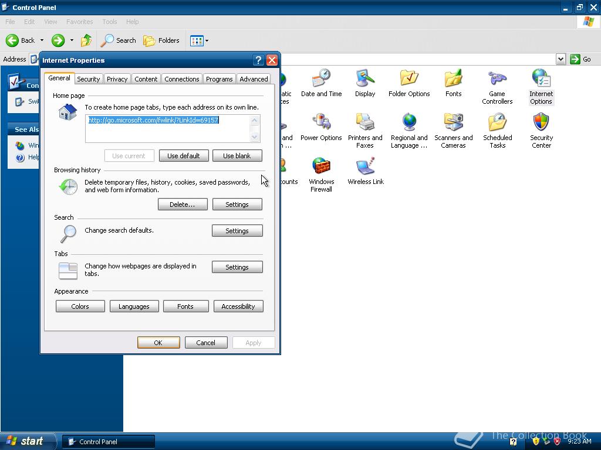The width and height of the screenshot is (601, 450).
Task: Click the home page box scroll-down arrow
Action: (x=255, y=137)
